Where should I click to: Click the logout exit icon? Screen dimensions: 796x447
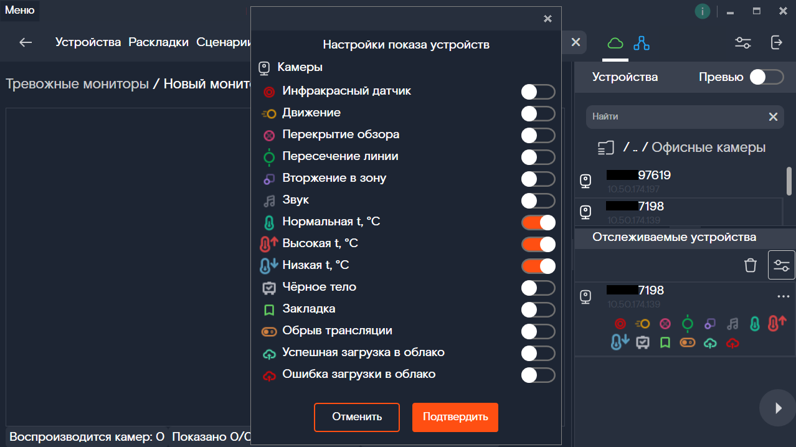tap(776, 42)
